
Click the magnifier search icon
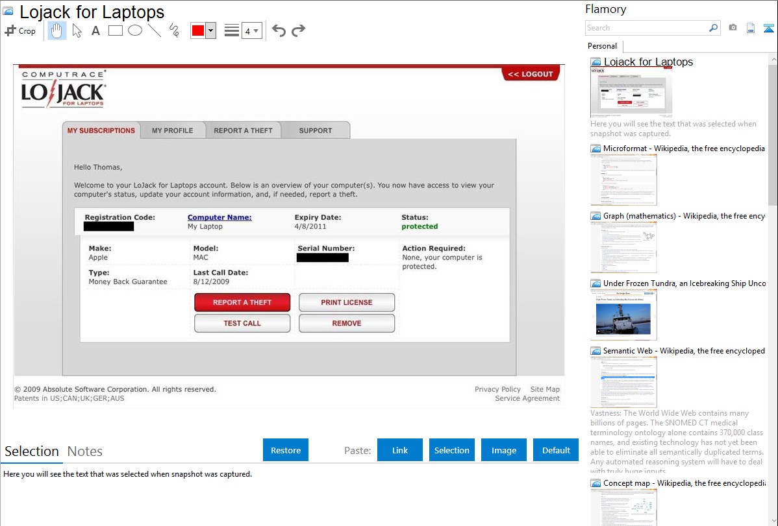713,28
